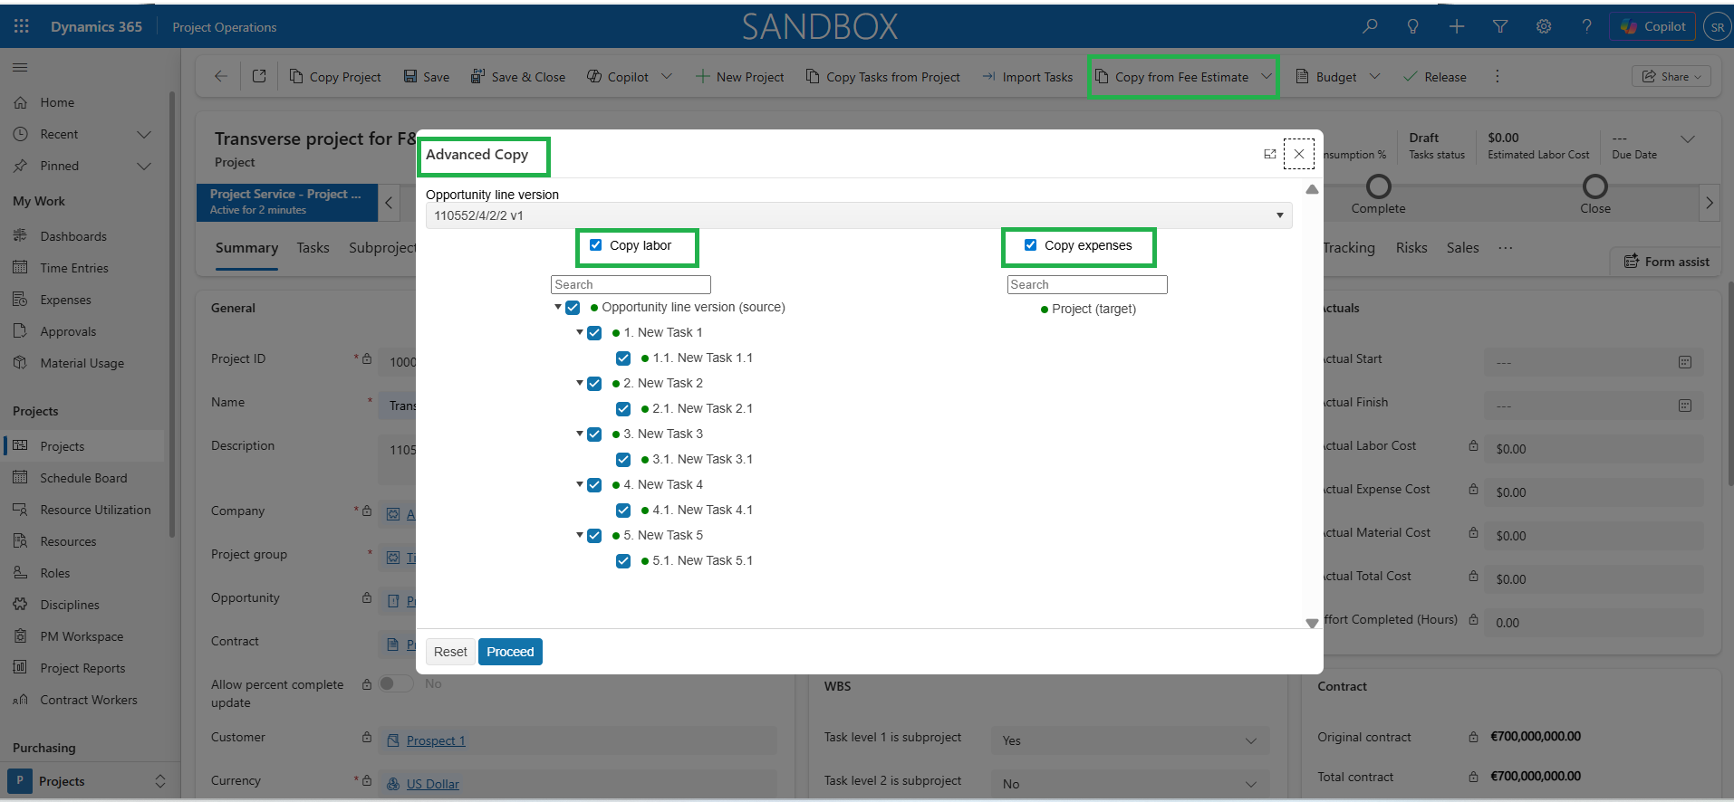1734x802 pixels.
Task: Pop out Advanced Copy dialog icon
Action: 1269,154
